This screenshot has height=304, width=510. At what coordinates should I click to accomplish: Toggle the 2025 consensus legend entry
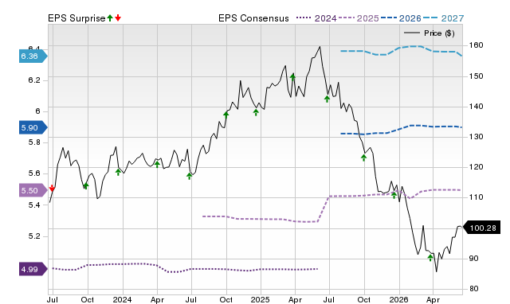(359, 18)
